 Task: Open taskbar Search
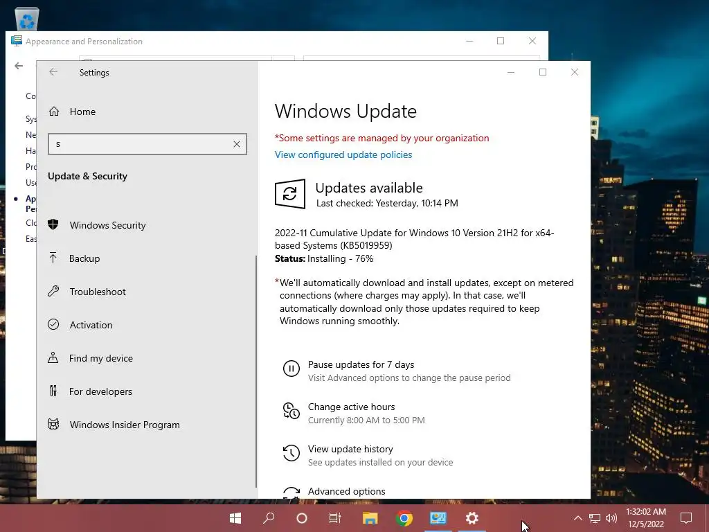point(269,518)
